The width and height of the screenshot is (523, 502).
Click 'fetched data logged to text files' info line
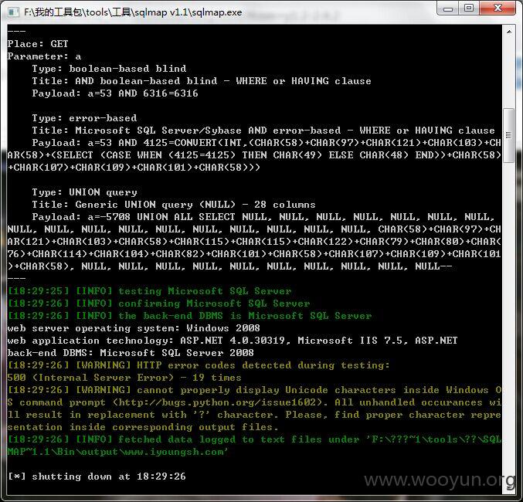point(254,439)
